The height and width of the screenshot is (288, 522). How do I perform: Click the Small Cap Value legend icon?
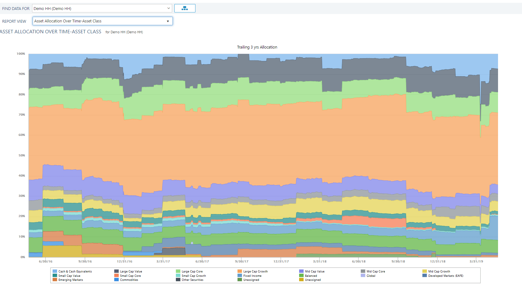pyautogui.click(x=55, y=276)
